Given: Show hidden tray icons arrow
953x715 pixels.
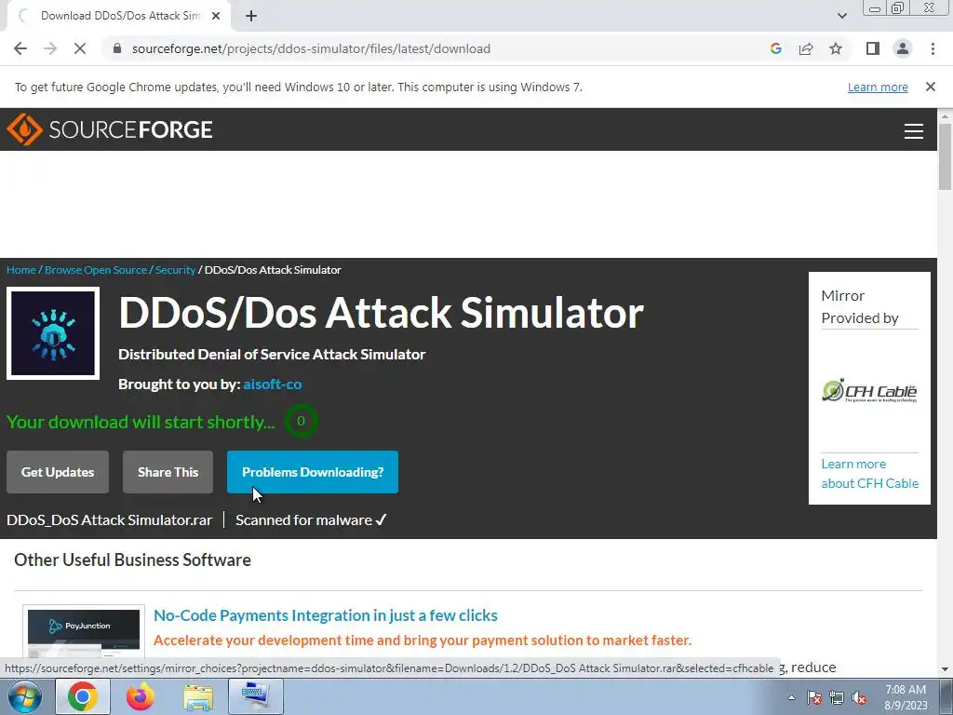Looking at the screenshot, I should (x=791, y=697).
